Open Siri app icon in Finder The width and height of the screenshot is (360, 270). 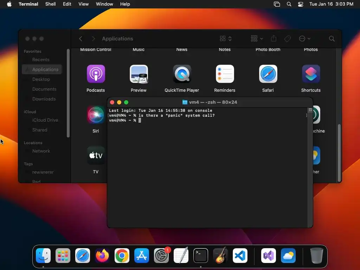click(x=96, y=115)
